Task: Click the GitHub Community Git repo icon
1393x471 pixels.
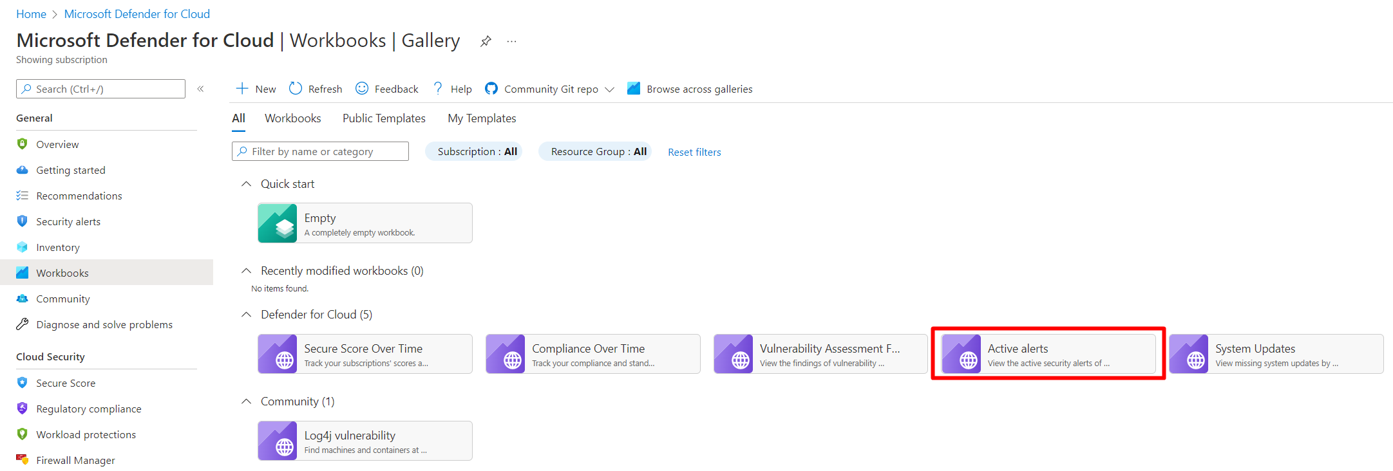Action: (x=491, y=88)
